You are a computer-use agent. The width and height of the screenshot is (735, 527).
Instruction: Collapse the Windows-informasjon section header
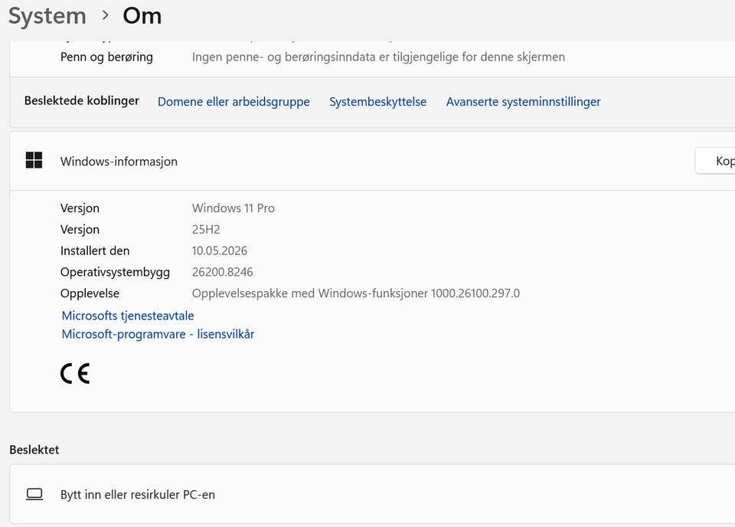coord(372,161)
